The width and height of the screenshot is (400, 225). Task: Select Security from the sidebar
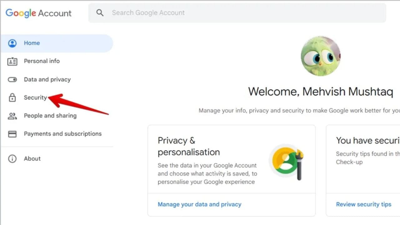click(x=35, y=98)
